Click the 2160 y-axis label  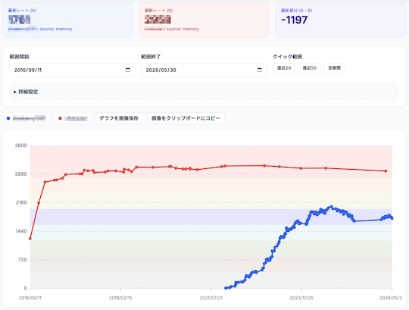tap(21, 202)
